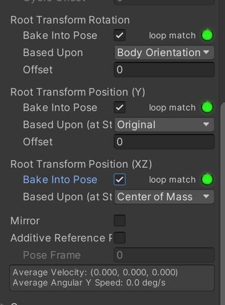Click the Root Transform Rotation loop match indicator
225x305 pixels.
[207, 35]
